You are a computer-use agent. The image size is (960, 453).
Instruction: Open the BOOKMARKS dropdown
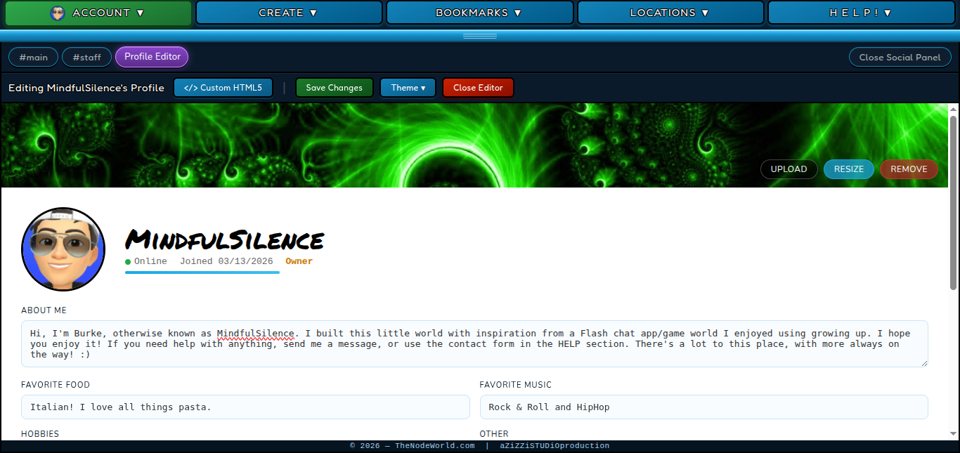(479, 13)
